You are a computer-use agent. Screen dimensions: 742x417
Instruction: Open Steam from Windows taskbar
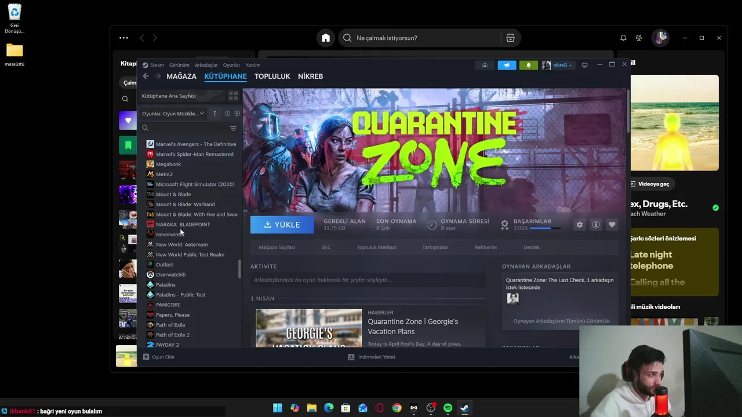[464, 408]
